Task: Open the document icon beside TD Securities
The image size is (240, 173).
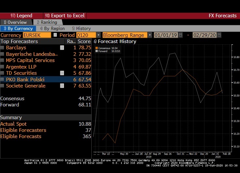Action: (62, 73)
